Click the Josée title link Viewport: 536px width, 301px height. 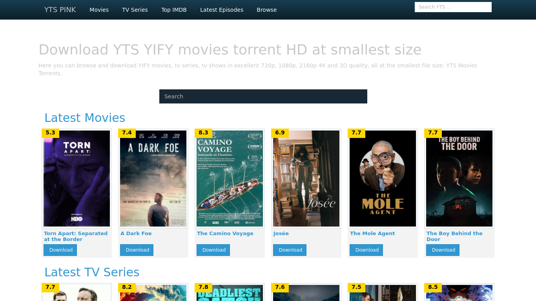tap(281, 234)
